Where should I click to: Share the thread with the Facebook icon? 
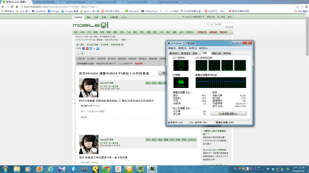(x=84, y=49)
